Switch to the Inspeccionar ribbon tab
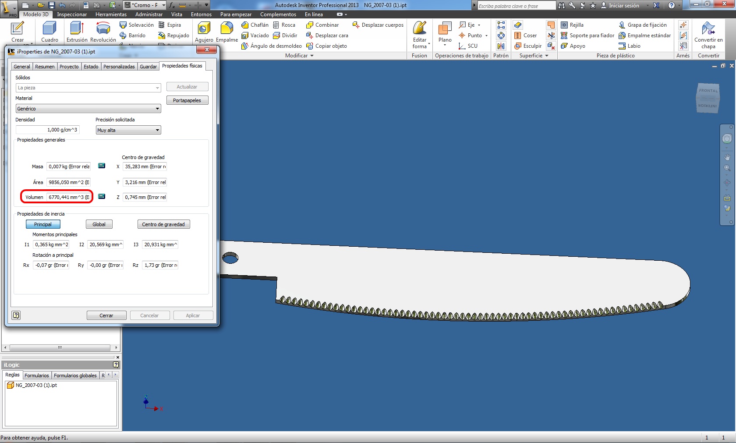The height and width of the screenshot is (443, 736). click(x=72, y=14)
